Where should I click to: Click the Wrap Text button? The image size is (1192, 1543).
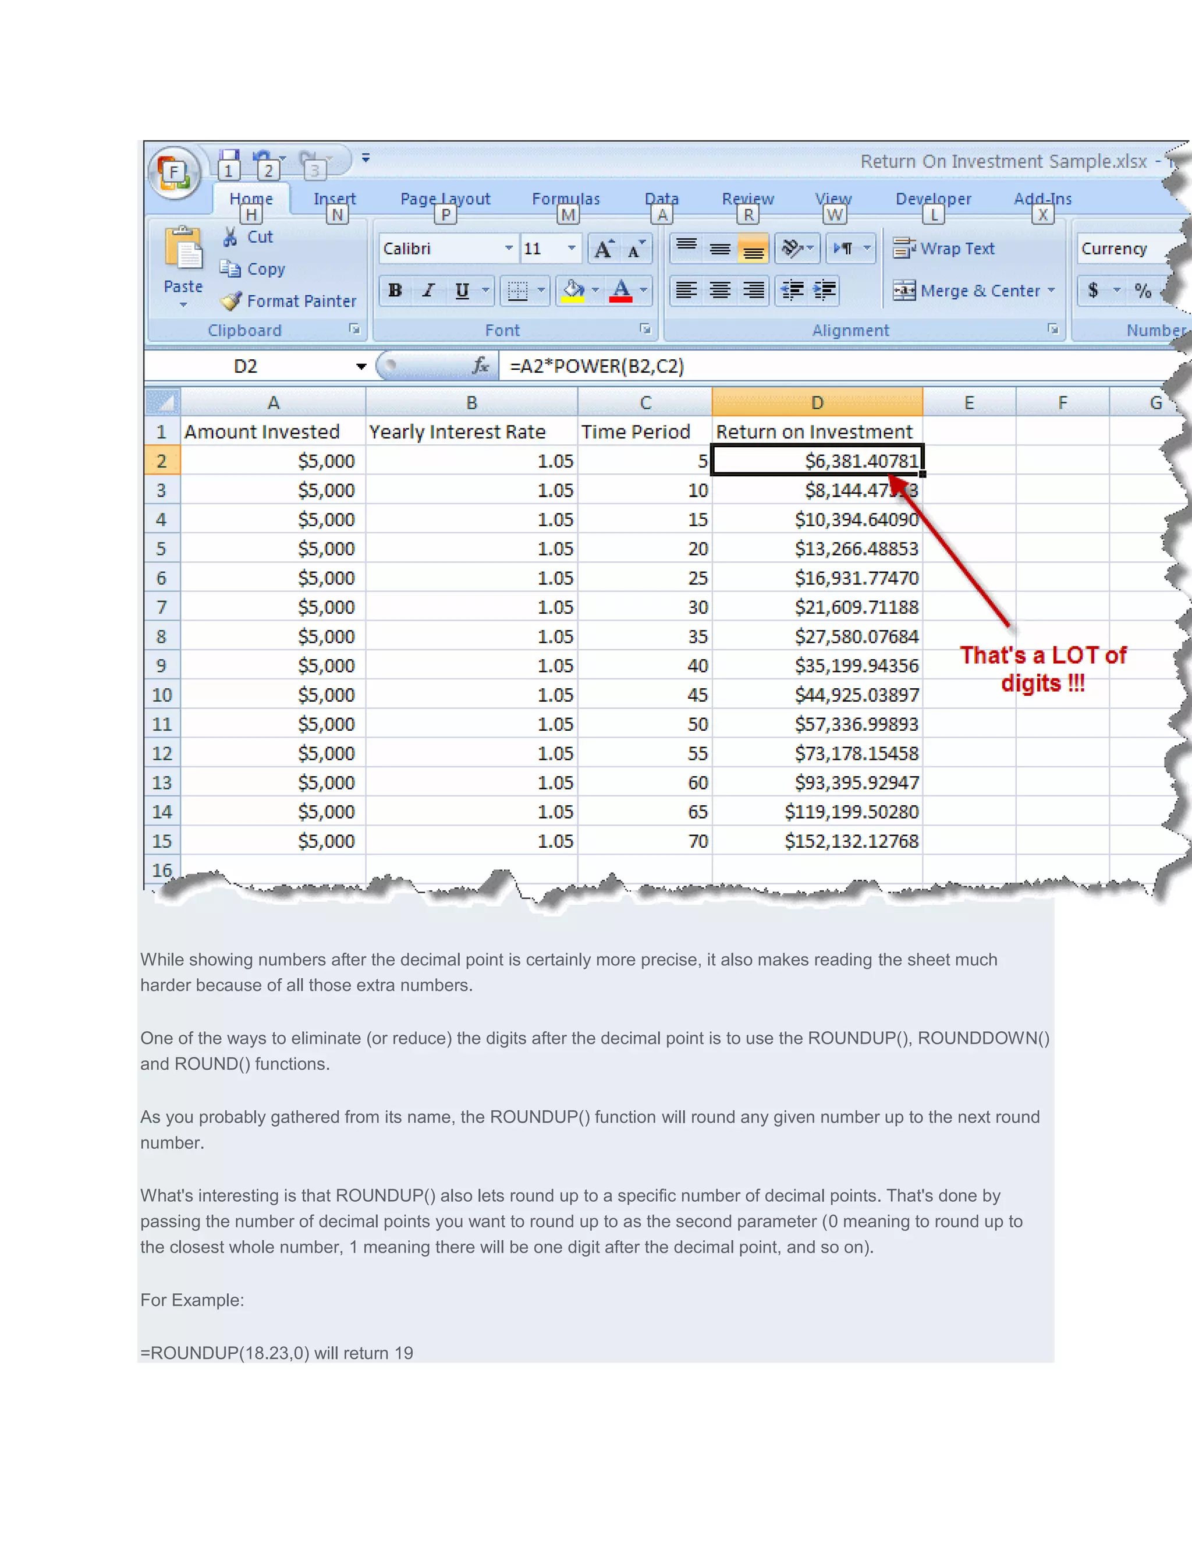click(943, 249)
